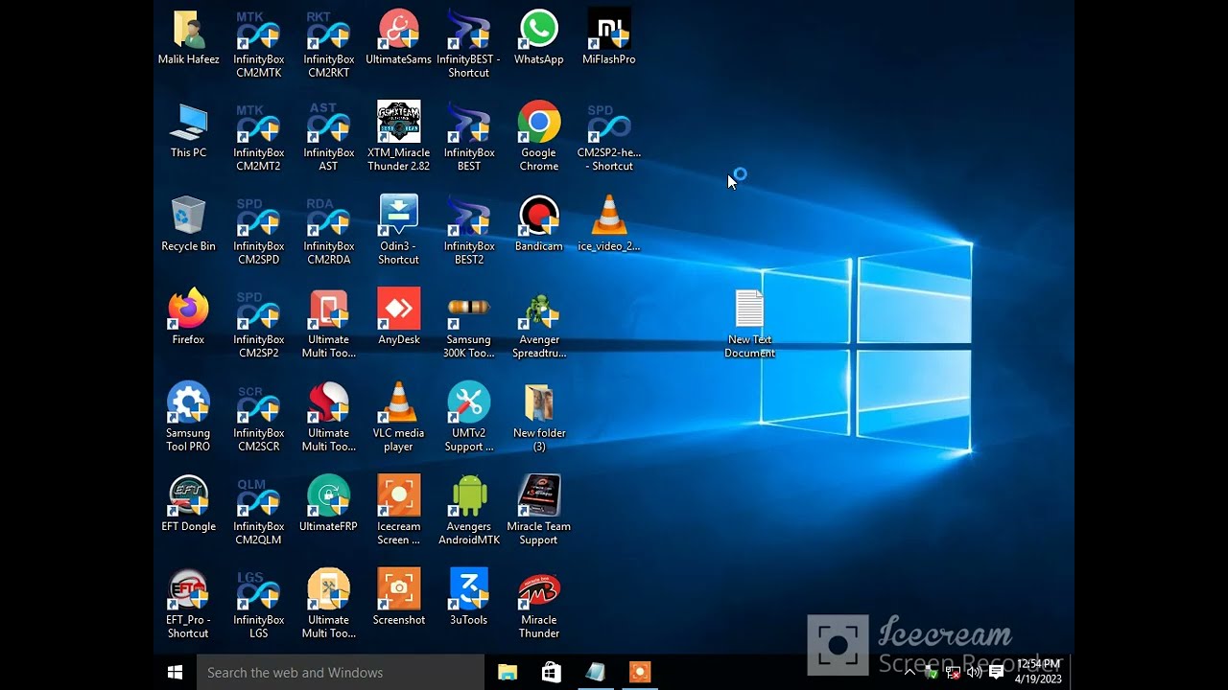Select the Firefox desktop icon

coord(188,318)
